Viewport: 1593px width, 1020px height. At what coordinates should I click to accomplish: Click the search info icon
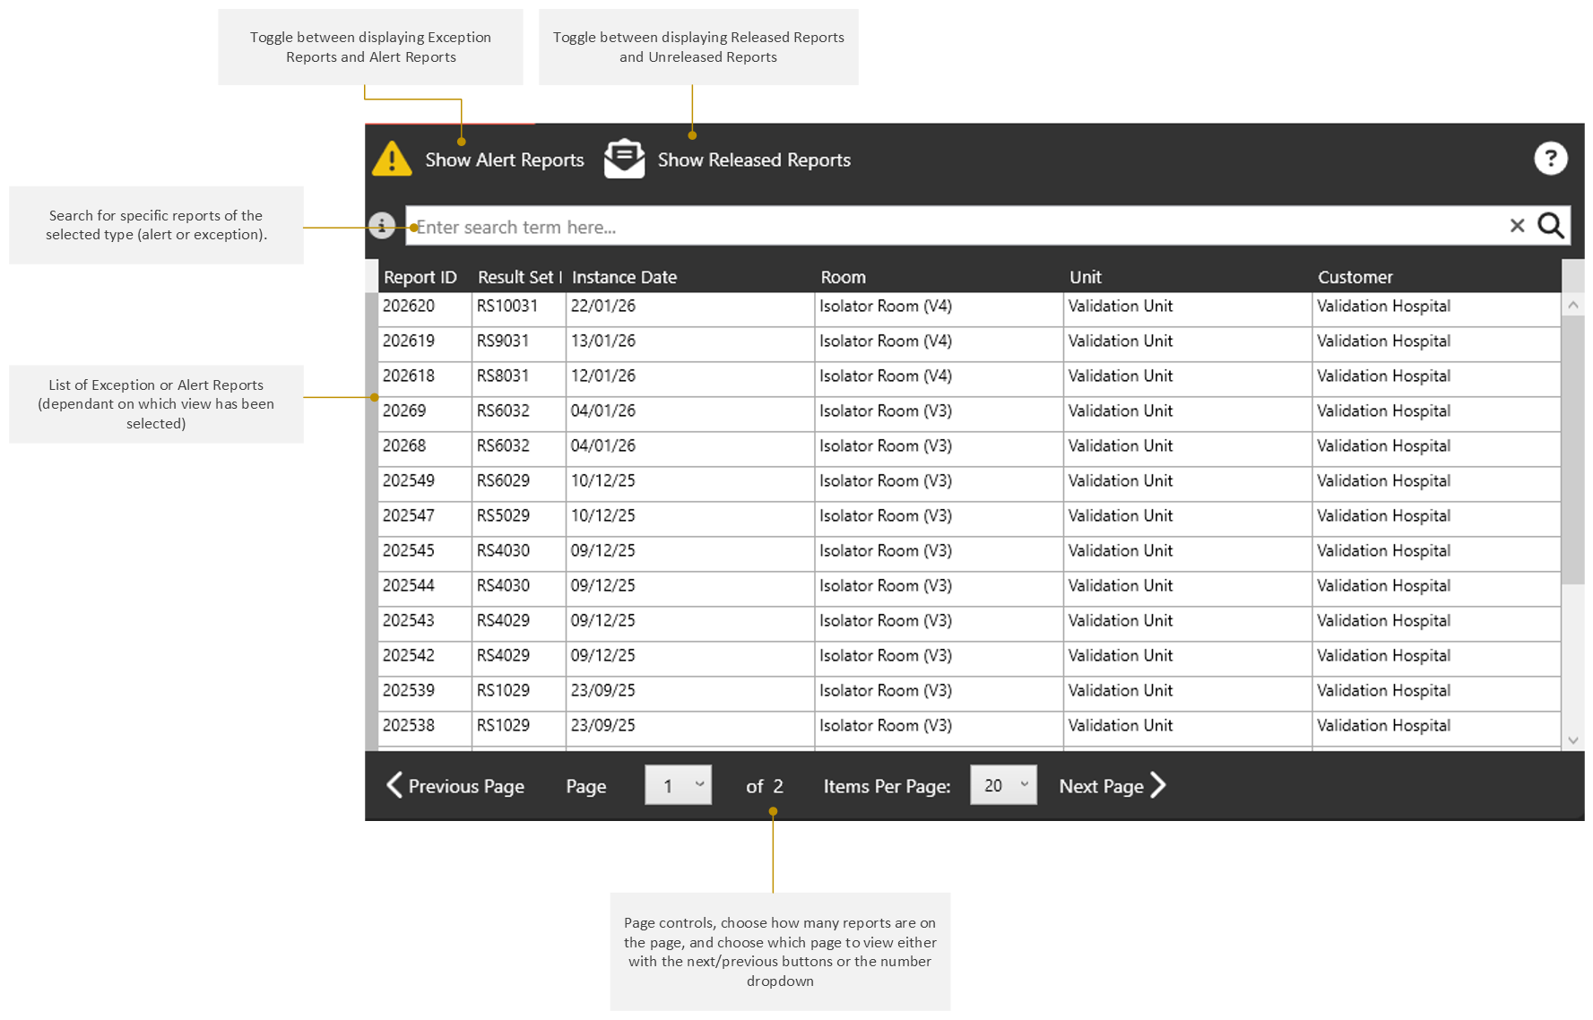tap(382, 226)
